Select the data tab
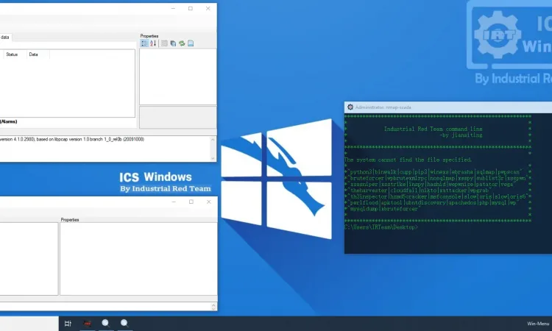Image resolution: width=552 pixels, height=331 pixels. pos(4,38)
